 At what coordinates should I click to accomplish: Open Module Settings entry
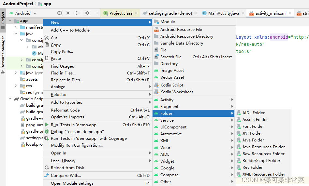click(x=97, y=183)
